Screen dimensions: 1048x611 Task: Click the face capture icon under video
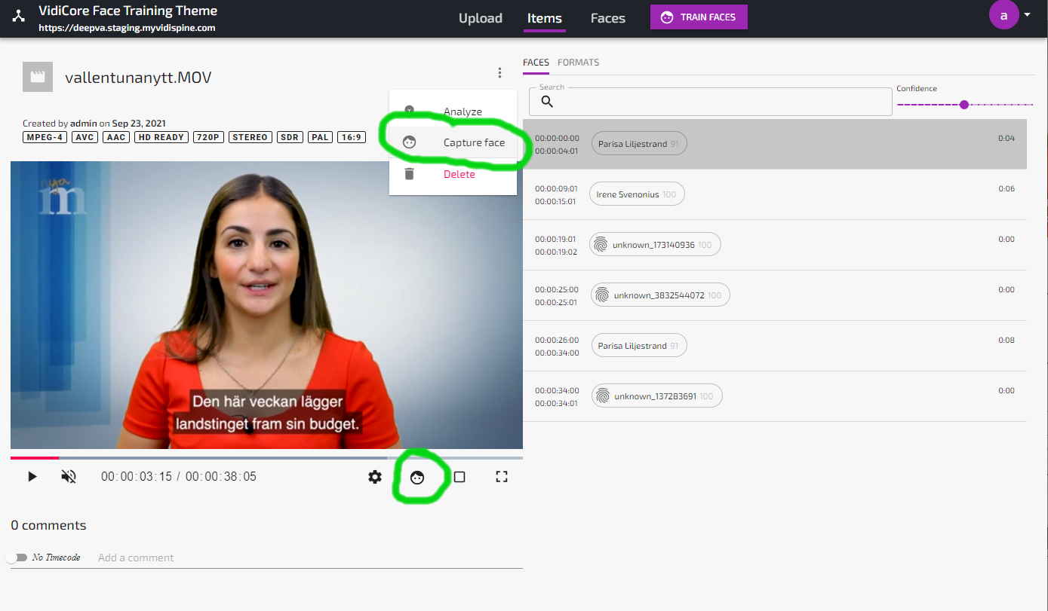(x=417, y=477)
